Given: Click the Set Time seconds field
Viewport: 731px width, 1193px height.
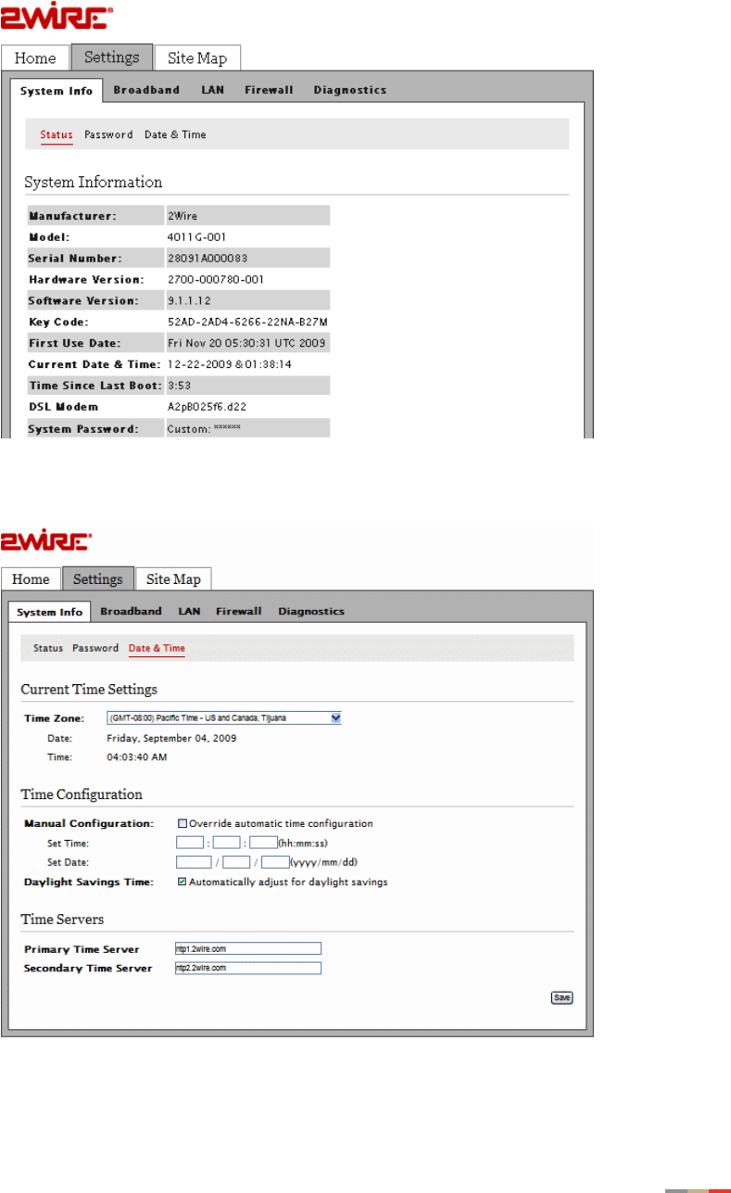Looking at the screenshot, I should (x=263, y=843).
